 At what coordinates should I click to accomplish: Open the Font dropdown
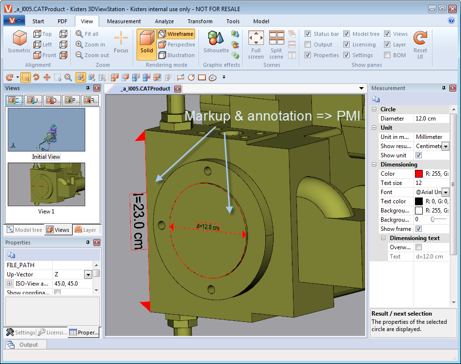[446, 193]
